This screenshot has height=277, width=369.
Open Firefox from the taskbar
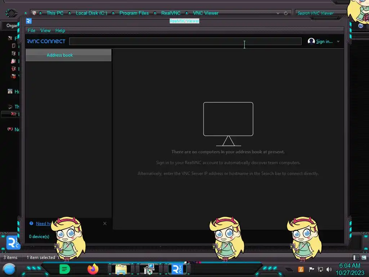click(x=93, y=269)
